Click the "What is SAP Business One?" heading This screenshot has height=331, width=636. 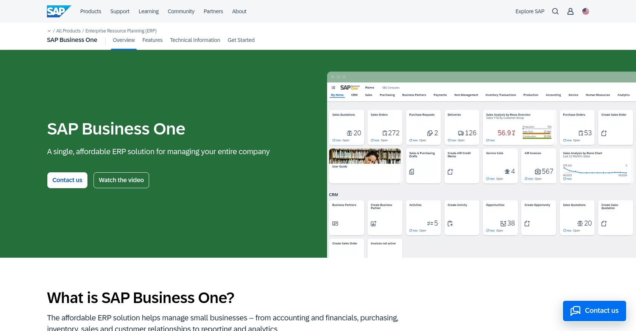tap(140, 298)
